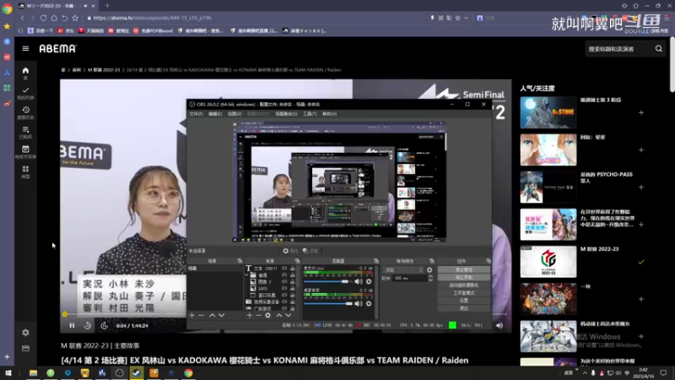Move selected source down in OBS
Screen dimensions: 675x380
[288, 315]
